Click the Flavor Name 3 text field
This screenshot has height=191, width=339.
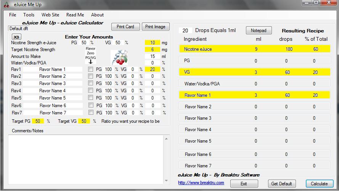point(53,83)
